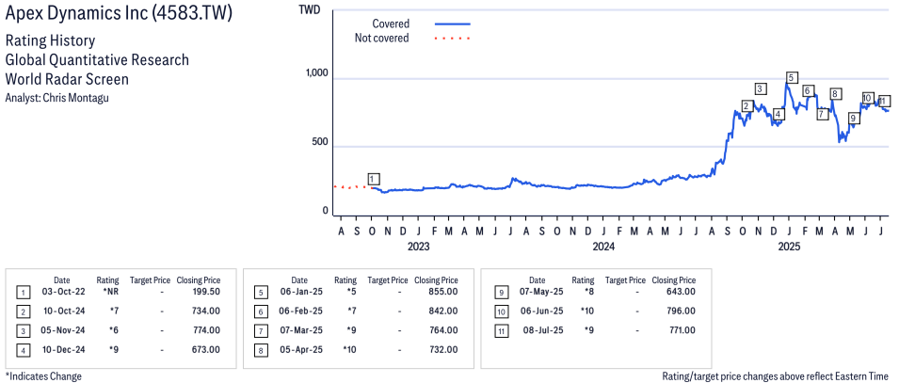
Task: Click 'World Radar Screen' text
Action: [x=67, y=79]
